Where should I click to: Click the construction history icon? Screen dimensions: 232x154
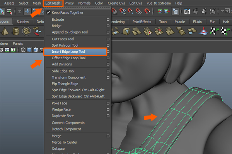point(175,11)
